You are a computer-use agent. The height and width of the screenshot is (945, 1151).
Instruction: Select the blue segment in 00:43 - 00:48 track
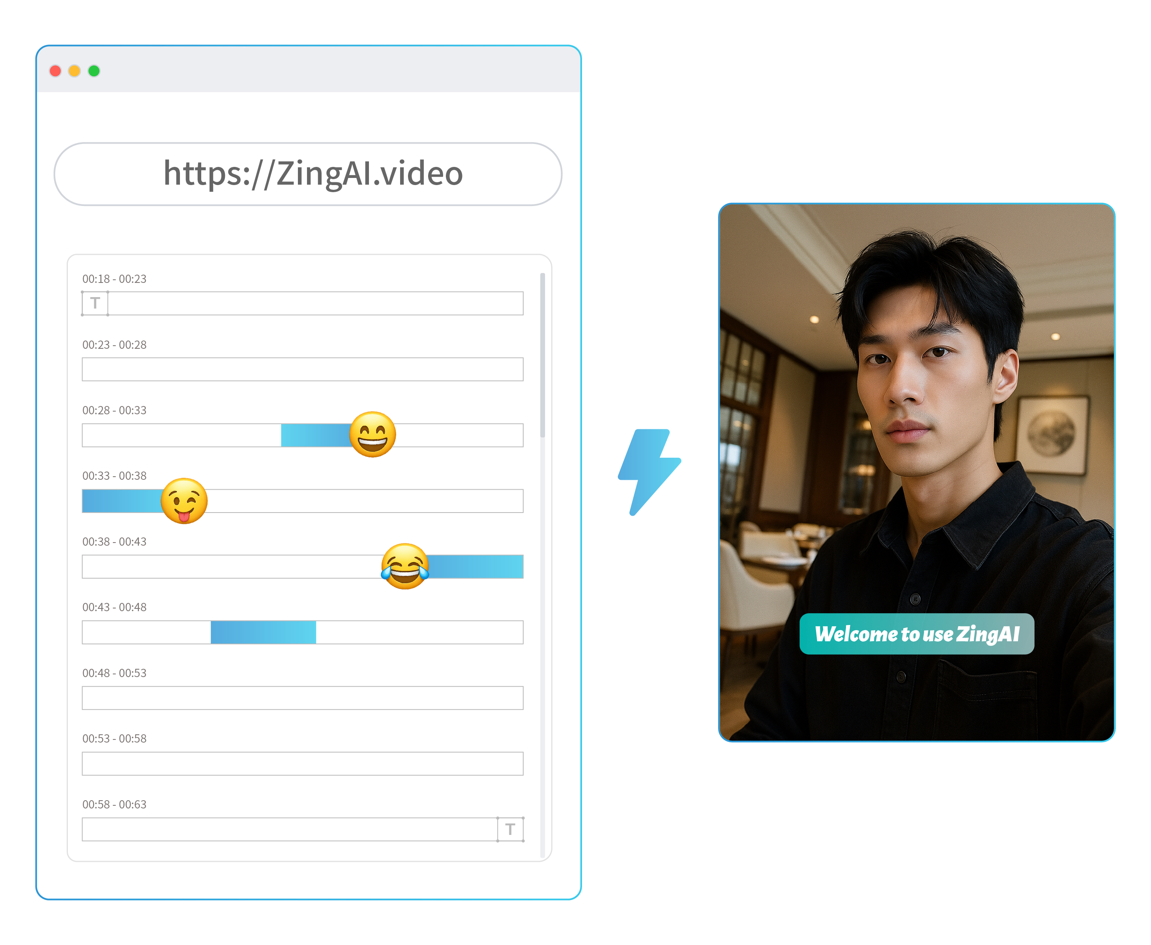263,632
